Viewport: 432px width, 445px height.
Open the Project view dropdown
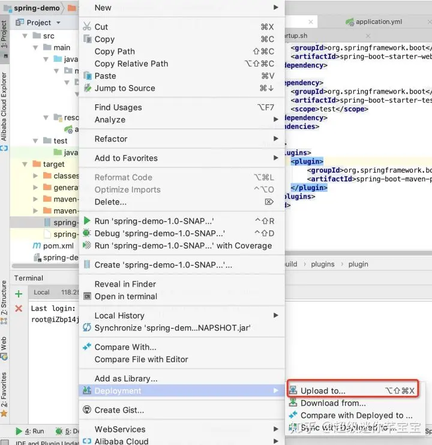point(58,22)
